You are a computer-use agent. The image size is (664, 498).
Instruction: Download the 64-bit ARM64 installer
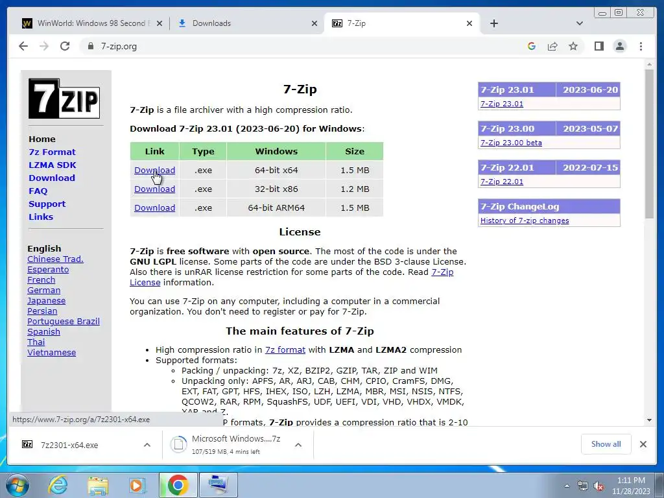click(154, 208)
